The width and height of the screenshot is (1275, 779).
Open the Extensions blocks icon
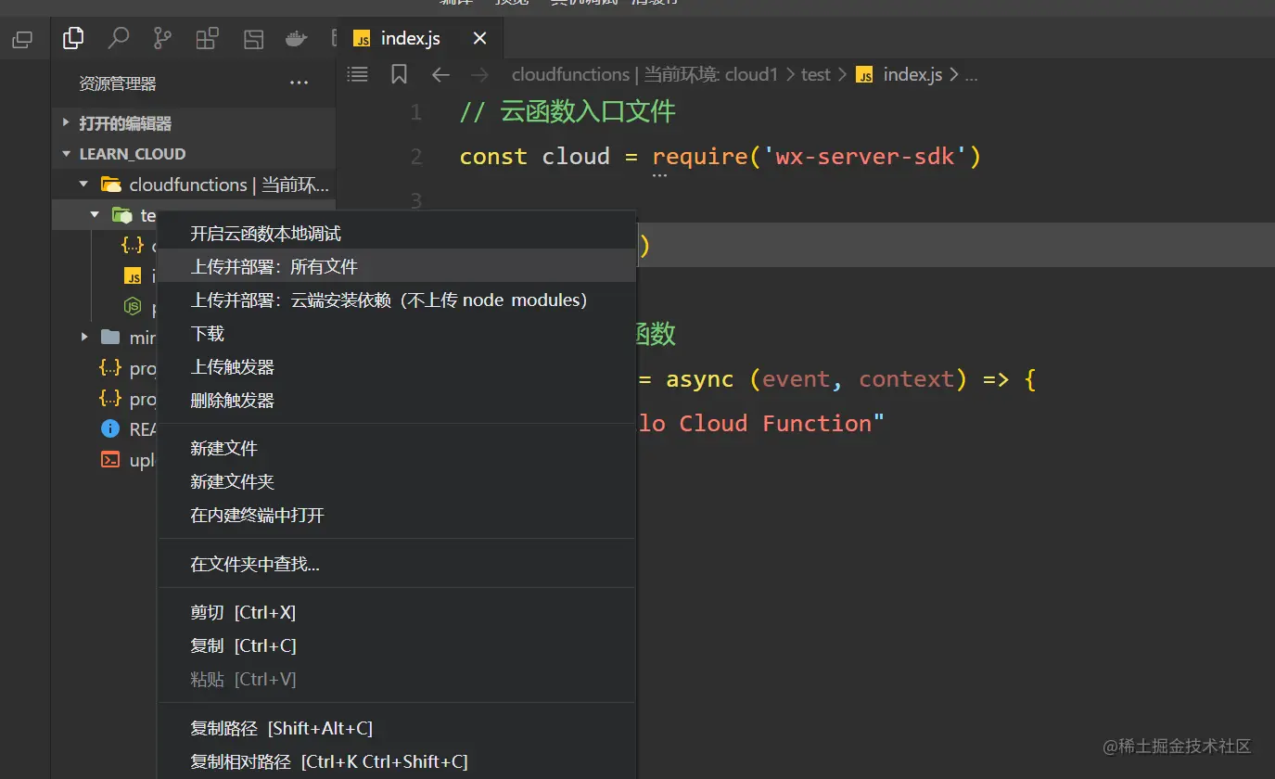coord(207,38)
